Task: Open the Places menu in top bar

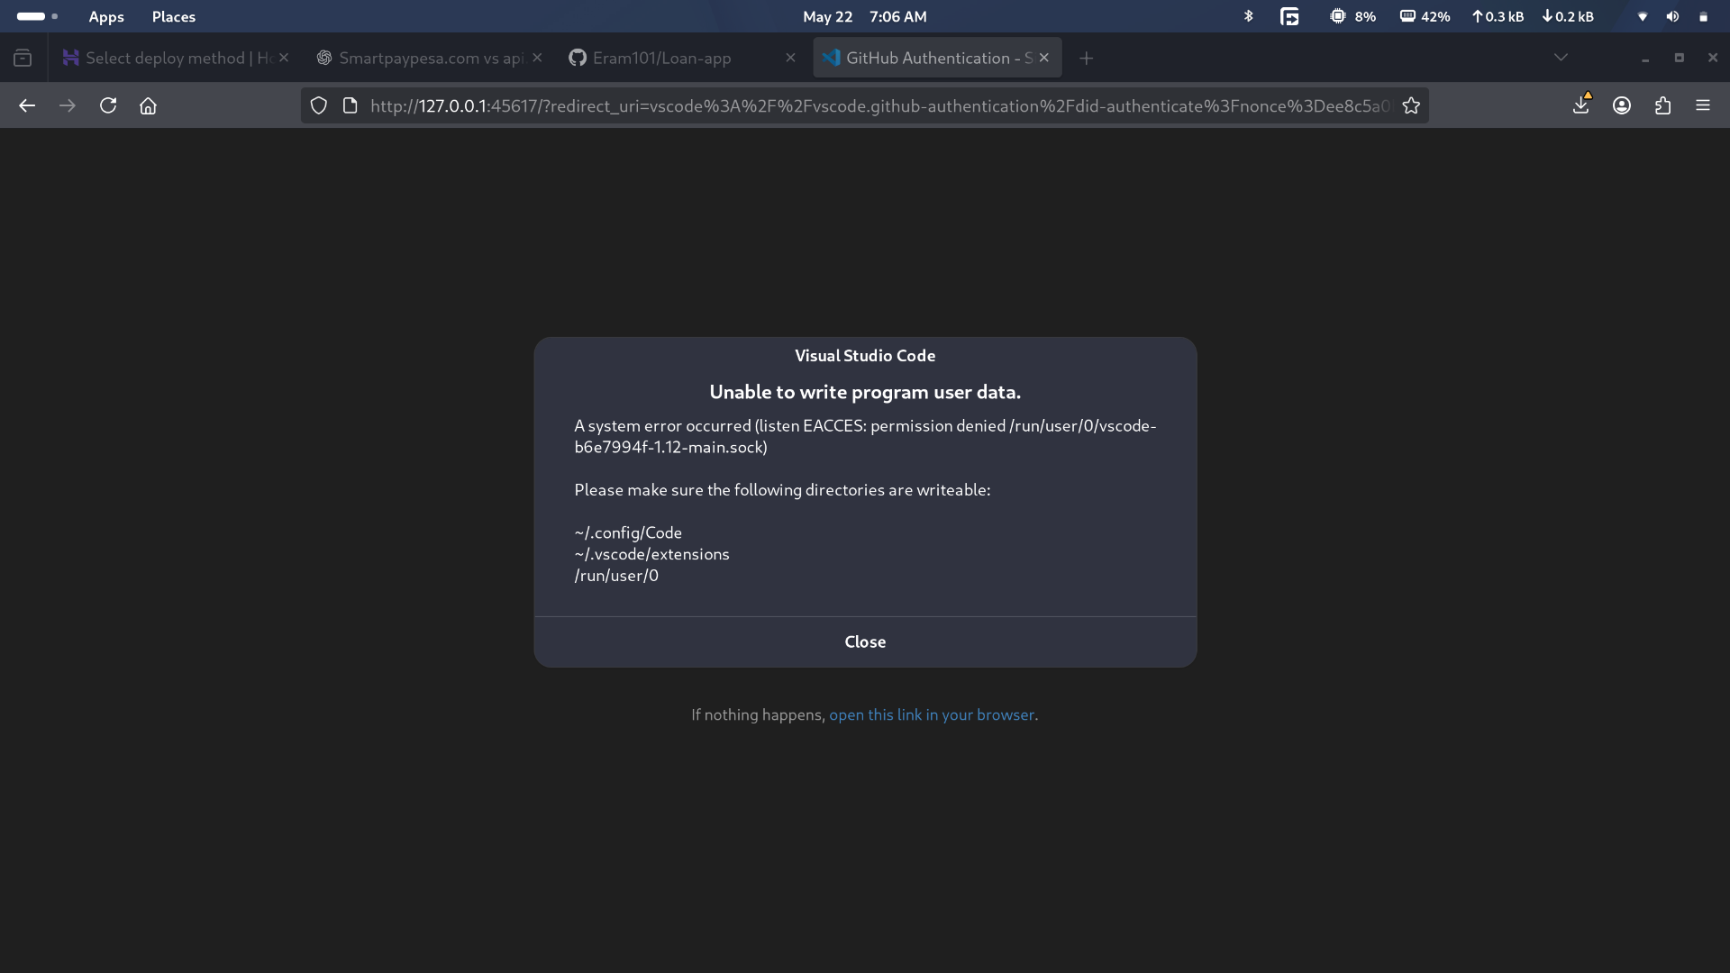Action: click(x=174, y=16)
